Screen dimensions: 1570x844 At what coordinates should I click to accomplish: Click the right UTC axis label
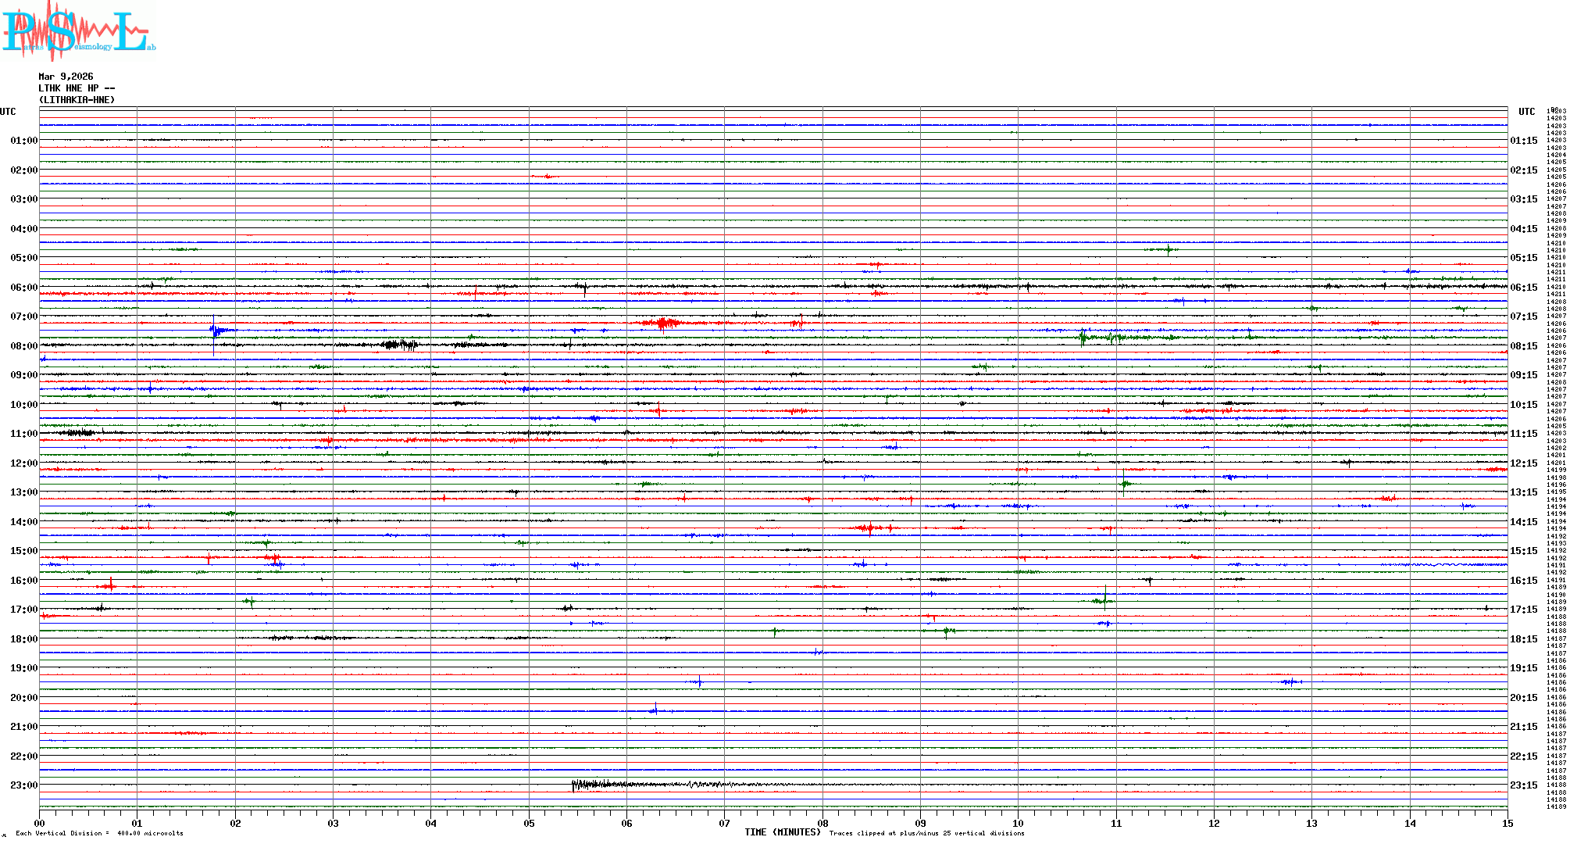[1526, 112]
